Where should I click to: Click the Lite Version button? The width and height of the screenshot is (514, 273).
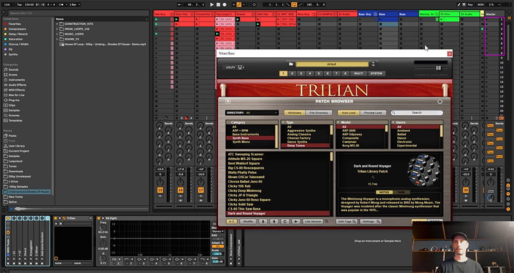pos(313,222)
